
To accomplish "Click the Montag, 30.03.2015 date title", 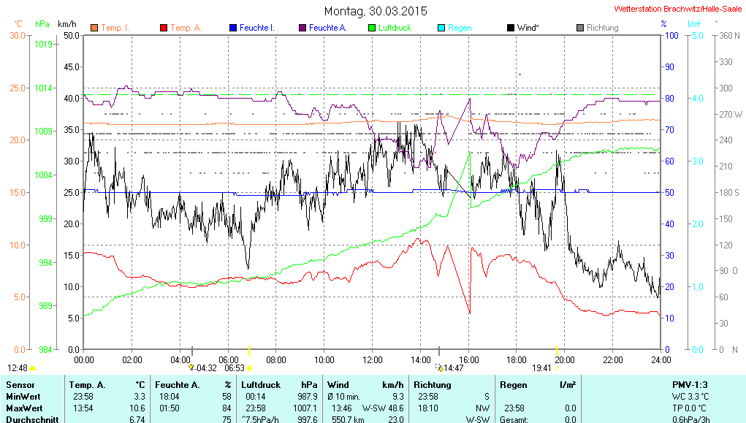I will (376, 11).
